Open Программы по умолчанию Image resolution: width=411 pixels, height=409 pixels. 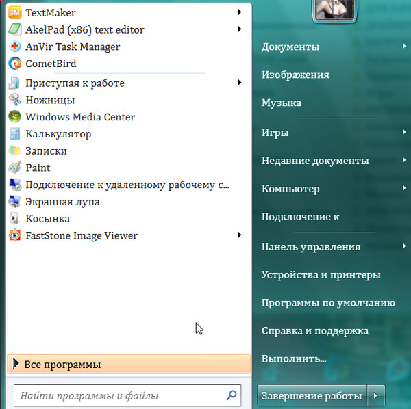[328, 303]
